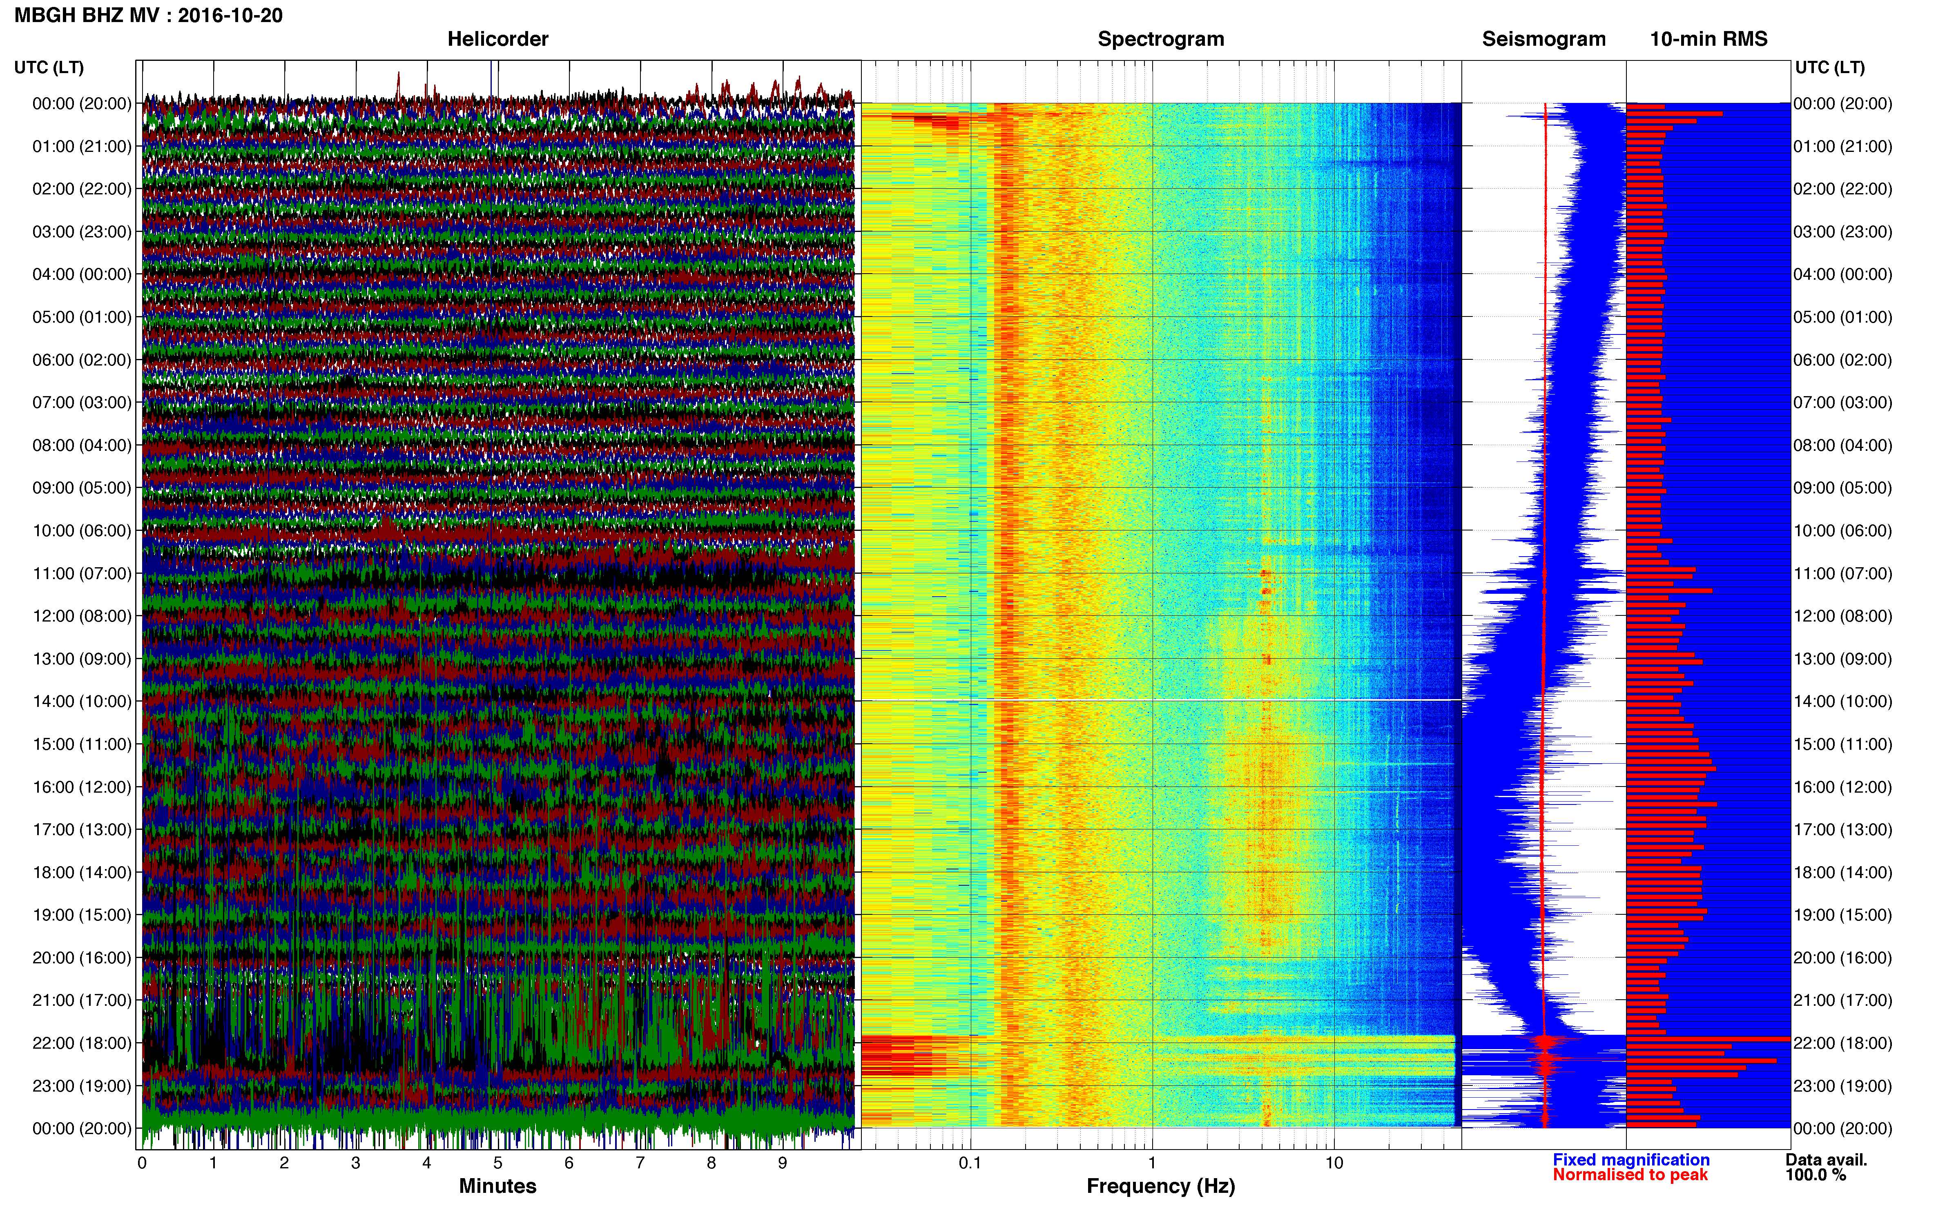The image size is (1936, 1210).
Task: Click the '1' tick on Minutes axis
Action: (x=213, y=1163)
